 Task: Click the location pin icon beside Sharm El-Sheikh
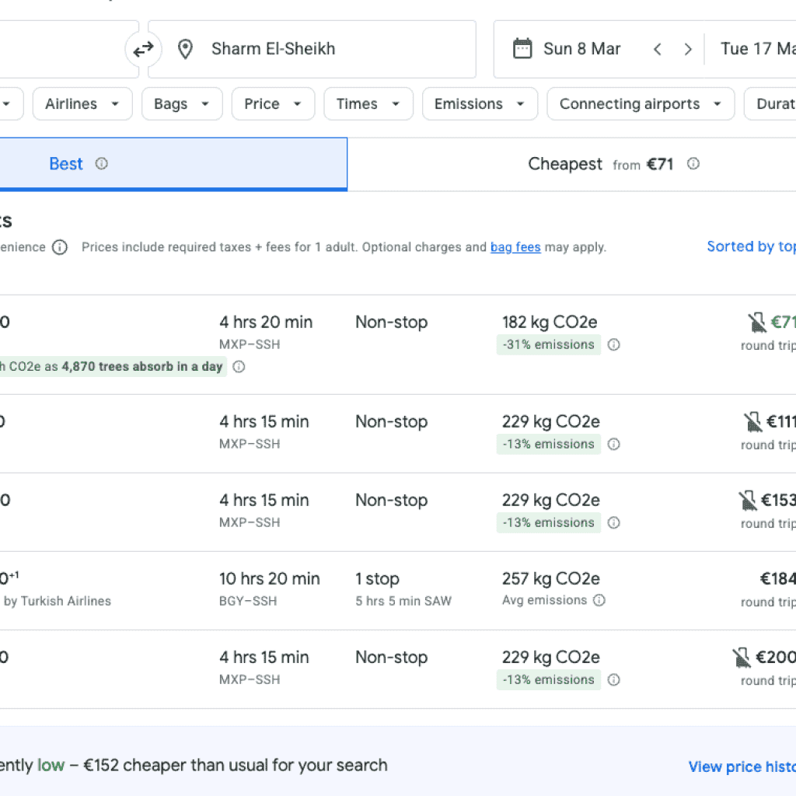tap(185, 49)
